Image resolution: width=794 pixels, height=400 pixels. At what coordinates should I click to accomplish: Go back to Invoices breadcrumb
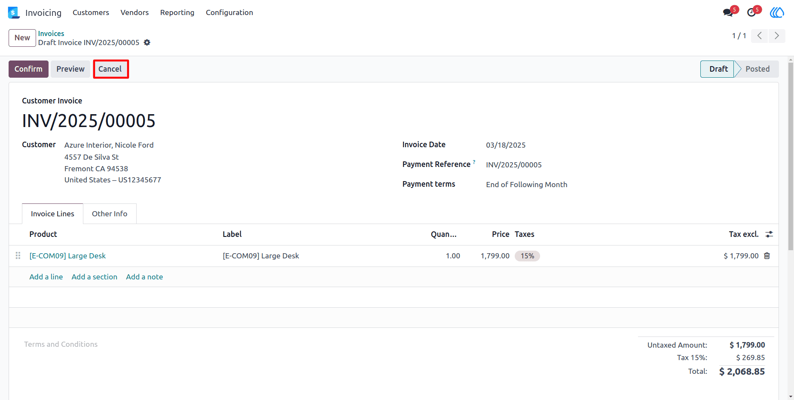click(51, 33)
